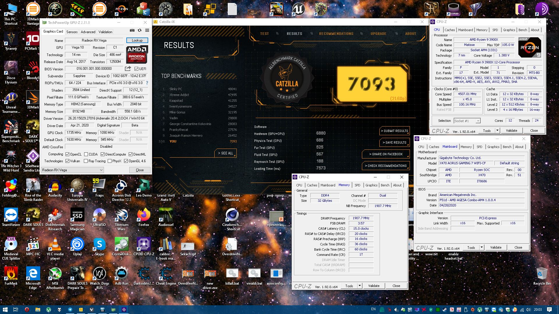Open Caches tab in CPU-Z CPU window
Viewport: 559px width, 314px height.
[x=450, y=30]
